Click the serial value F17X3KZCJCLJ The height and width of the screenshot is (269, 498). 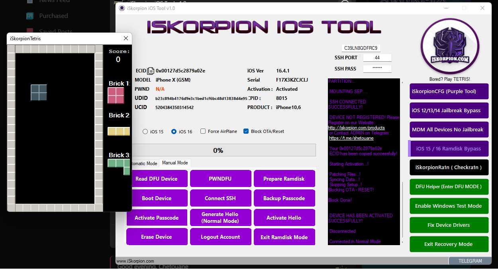tap(292, 80)
